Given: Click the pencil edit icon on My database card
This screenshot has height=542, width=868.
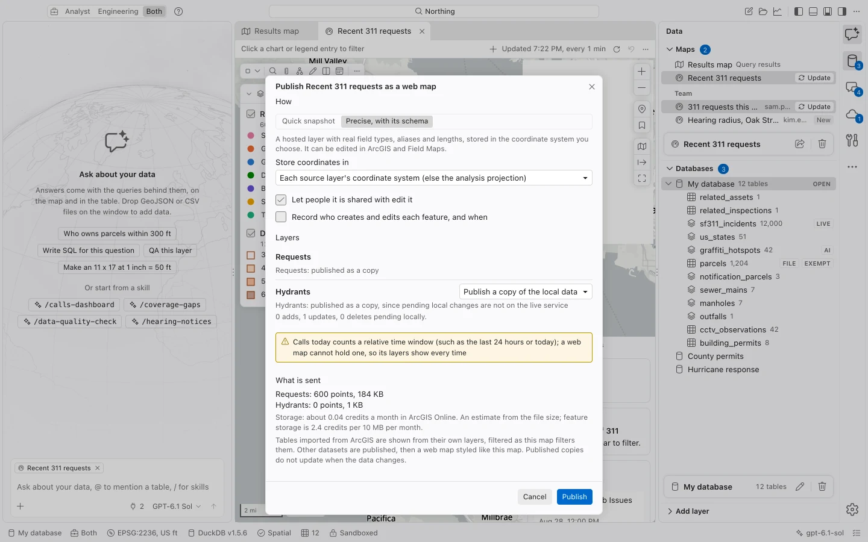Looking at the screenshot, I should [800, 487].
